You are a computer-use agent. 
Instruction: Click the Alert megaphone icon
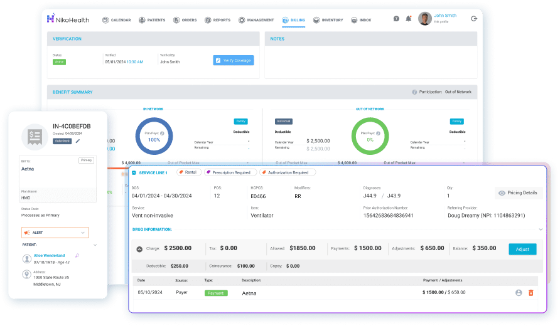(x=27, y=233)
